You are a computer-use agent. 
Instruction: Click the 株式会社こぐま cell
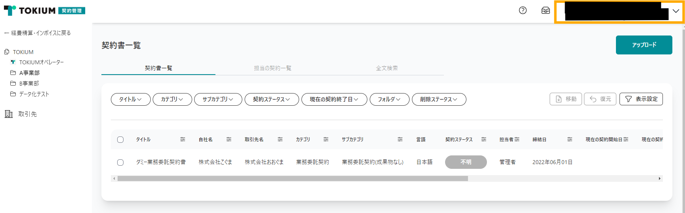click(x=215, y=162)
